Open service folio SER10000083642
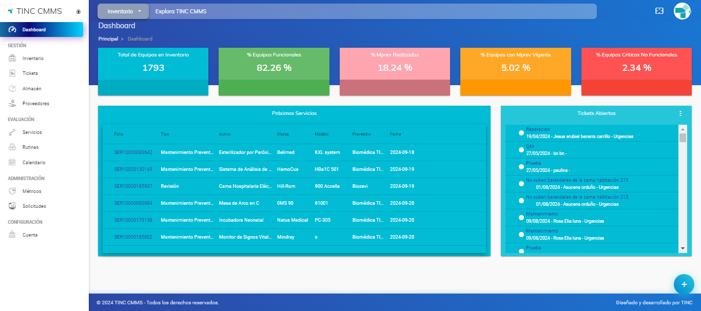Viewport: 701px width, 311px height. point(133,152)
